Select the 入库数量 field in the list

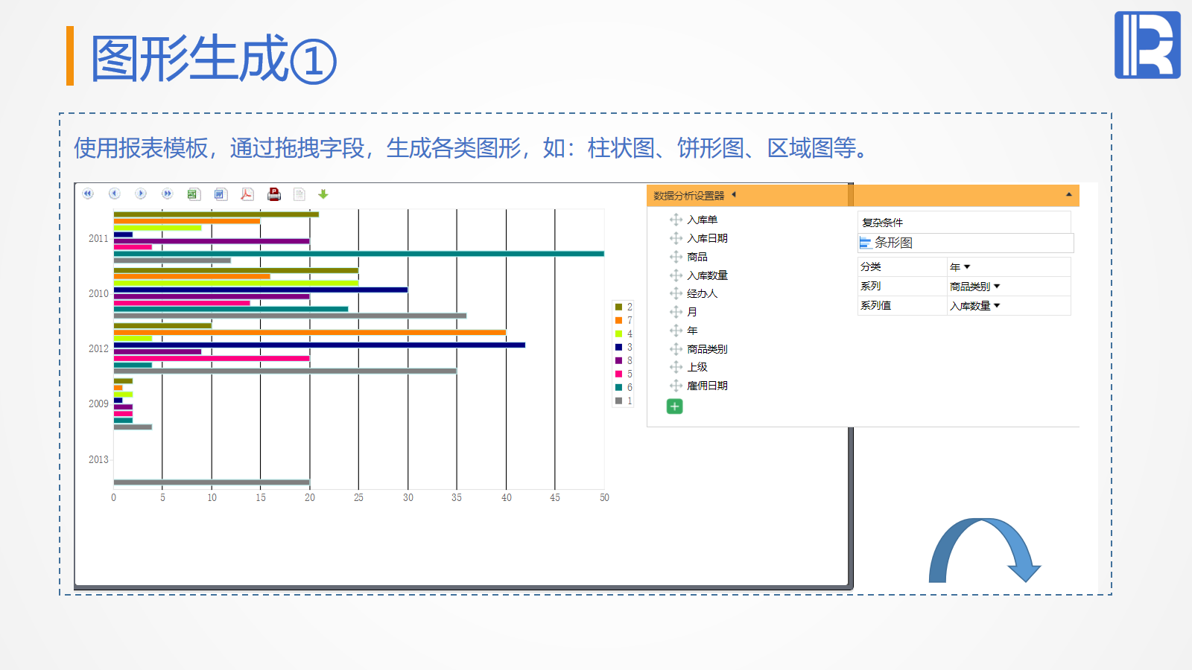pyautogui.click(x=707, y=275)
